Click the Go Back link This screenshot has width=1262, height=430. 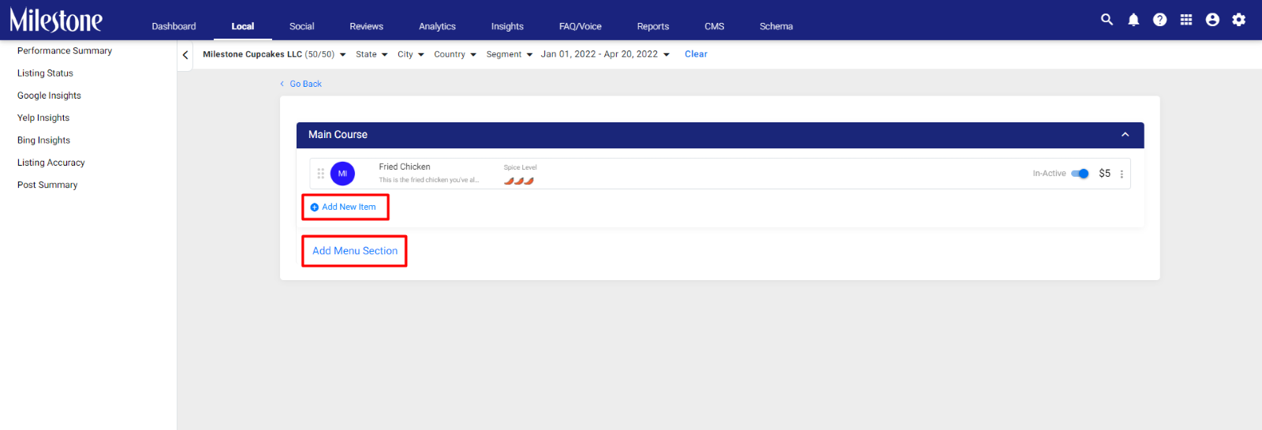click(301, 84)
